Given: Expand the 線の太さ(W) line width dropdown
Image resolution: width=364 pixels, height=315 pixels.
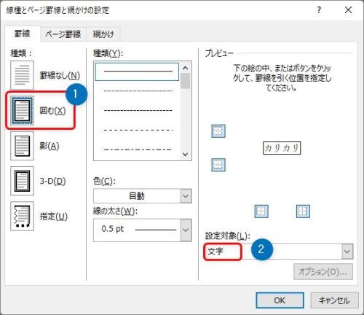Looking at the screenshot, I should [x=143, y=230].
